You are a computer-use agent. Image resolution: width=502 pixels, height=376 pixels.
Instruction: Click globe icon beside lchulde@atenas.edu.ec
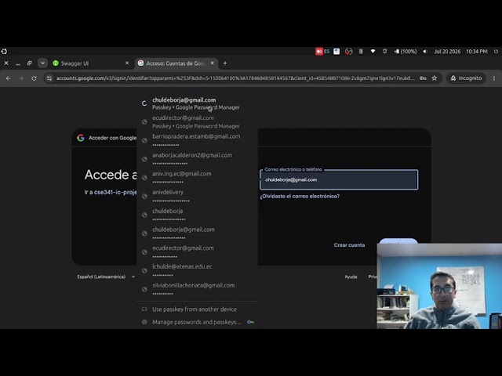tap(144, 271)
